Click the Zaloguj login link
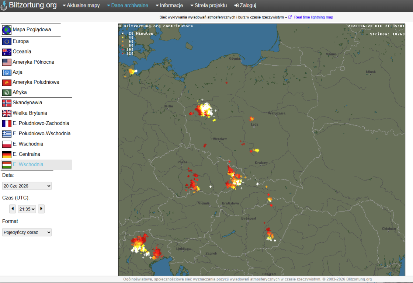 pyautogui.click(x=245, y=5)
